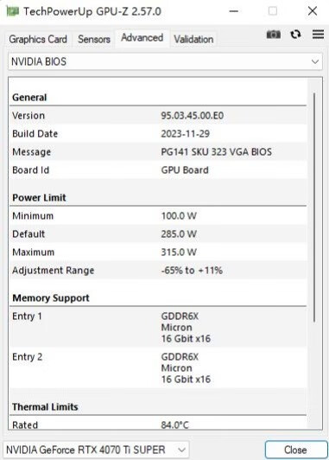Open the RTX 4070 Ti SUPER GPU selector

click(x=96, y=450)
